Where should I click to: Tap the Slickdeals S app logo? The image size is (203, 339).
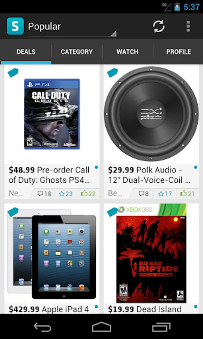click(x=15, y=26)
